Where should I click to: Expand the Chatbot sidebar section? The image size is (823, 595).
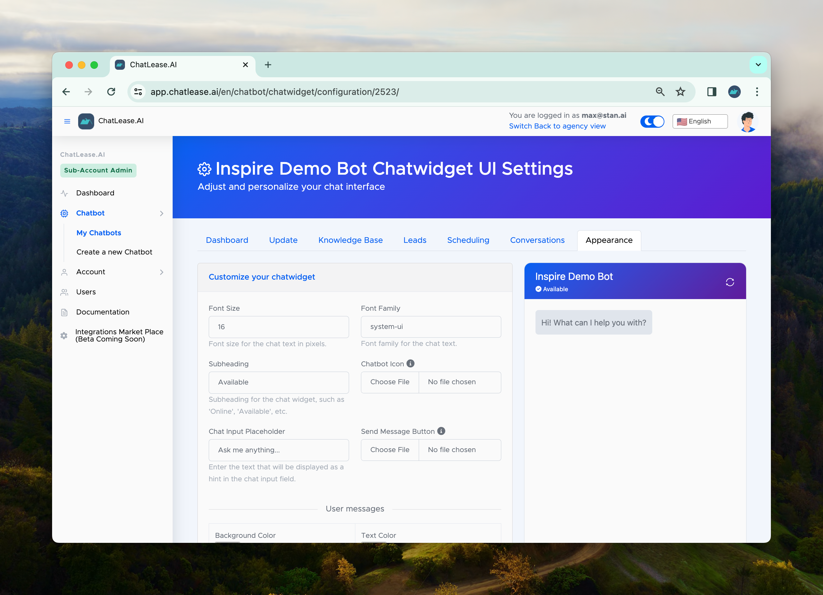[x=161, y=214]
